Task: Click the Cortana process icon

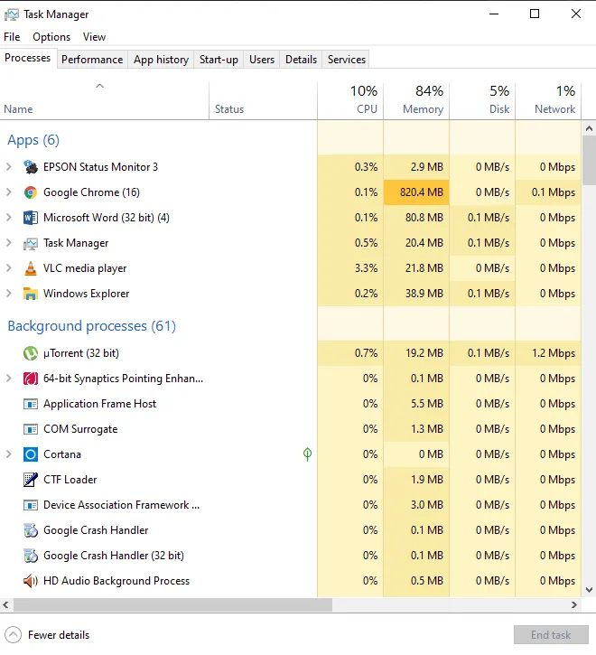Action: 31,454
